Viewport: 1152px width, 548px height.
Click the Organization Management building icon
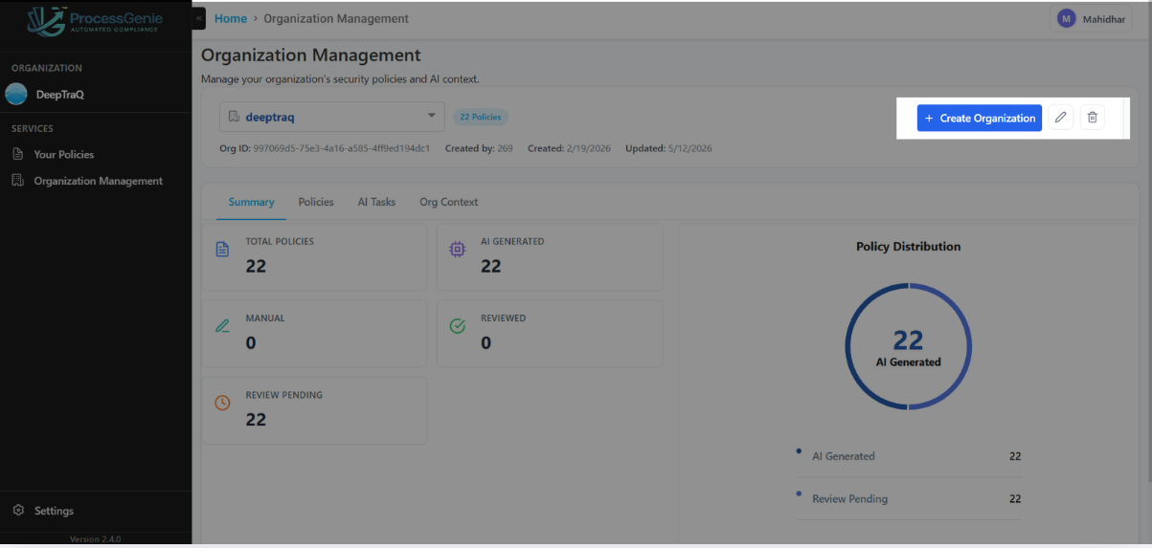click(17, 180)
